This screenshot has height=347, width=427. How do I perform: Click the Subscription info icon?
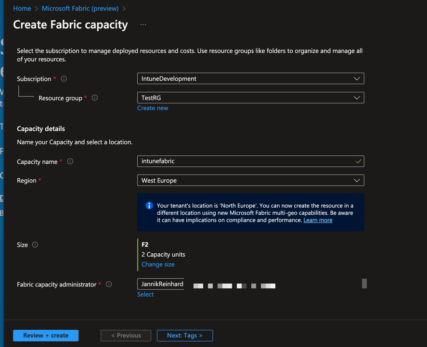point(64,79)
